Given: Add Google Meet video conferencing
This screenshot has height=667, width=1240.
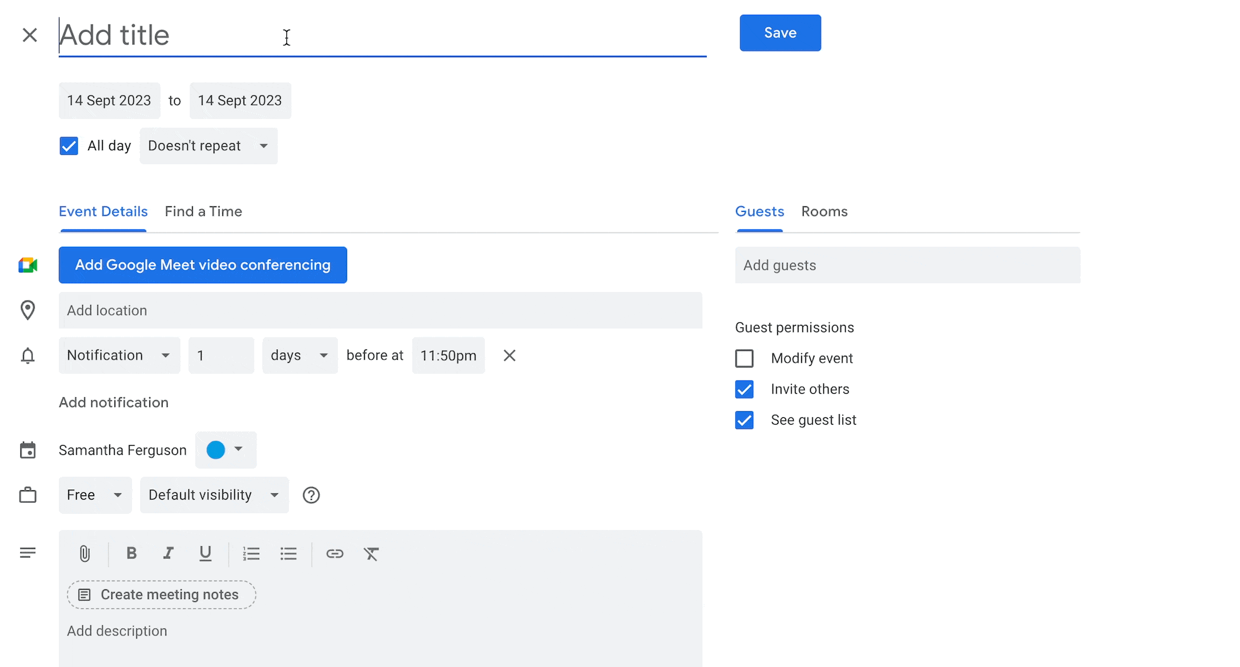Looking at the screenshot, I should point(203,265).
